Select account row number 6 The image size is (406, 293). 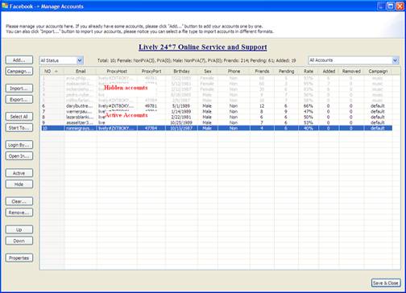(217, 106)
